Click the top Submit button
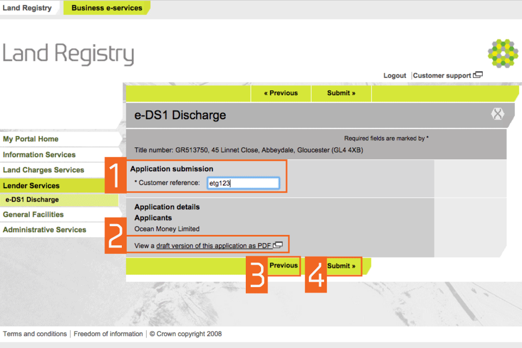The image size is (522, 348). [x=341, y=93]
